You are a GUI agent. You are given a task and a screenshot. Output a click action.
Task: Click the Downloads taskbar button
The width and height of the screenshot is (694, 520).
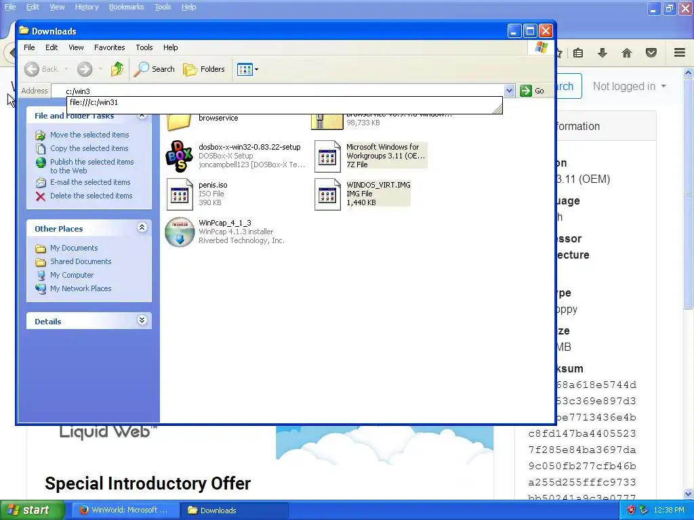click(x=234, y=511)
